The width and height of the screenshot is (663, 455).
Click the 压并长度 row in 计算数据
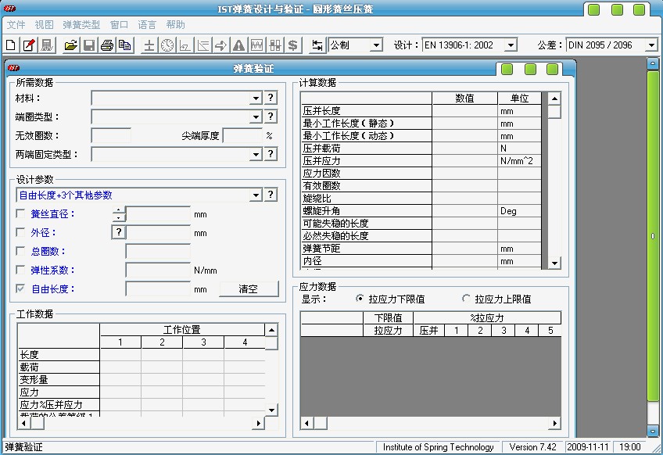[x=421, y=111]
